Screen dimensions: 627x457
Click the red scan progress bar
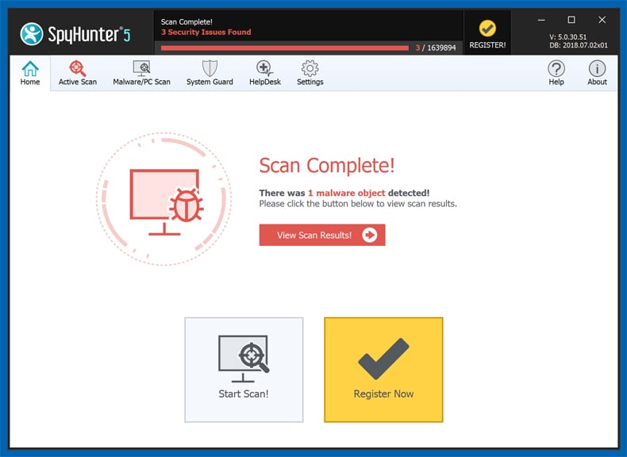284,48
